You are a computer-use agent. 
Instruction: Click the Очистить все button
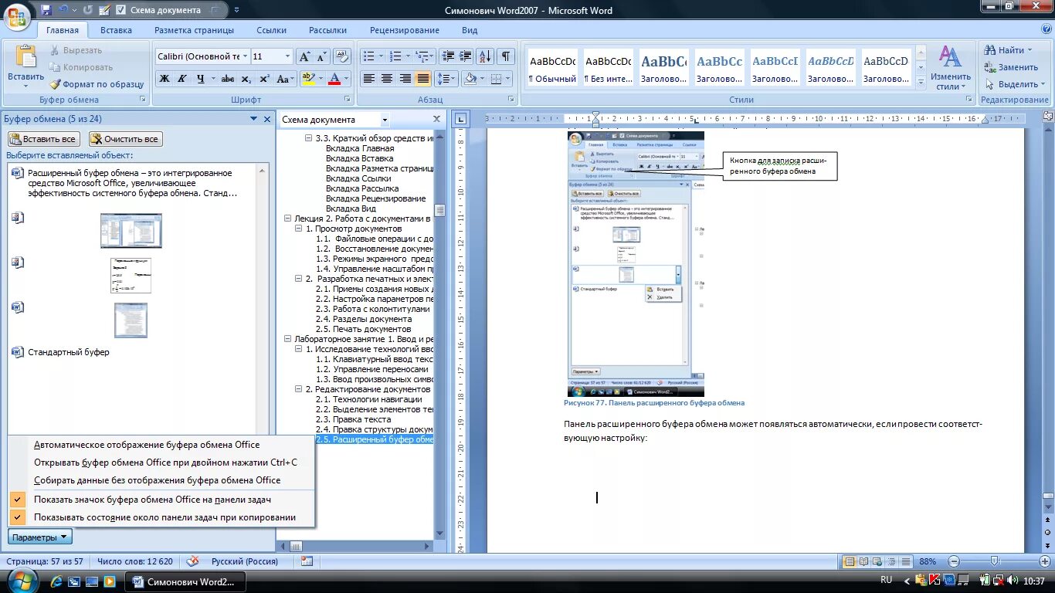point(125,139)
